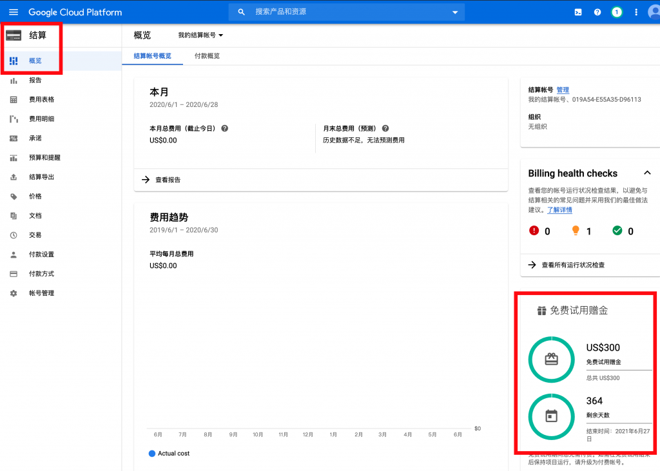Click the 费用明细 icon in the sidebar
The image size is (660, 471).
(x=14, y=119)
